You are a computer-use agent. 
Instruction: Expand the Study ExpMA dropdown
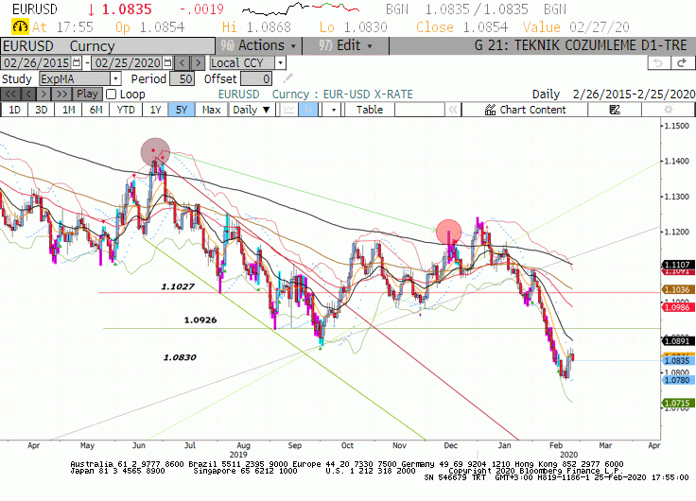(115, 79)
